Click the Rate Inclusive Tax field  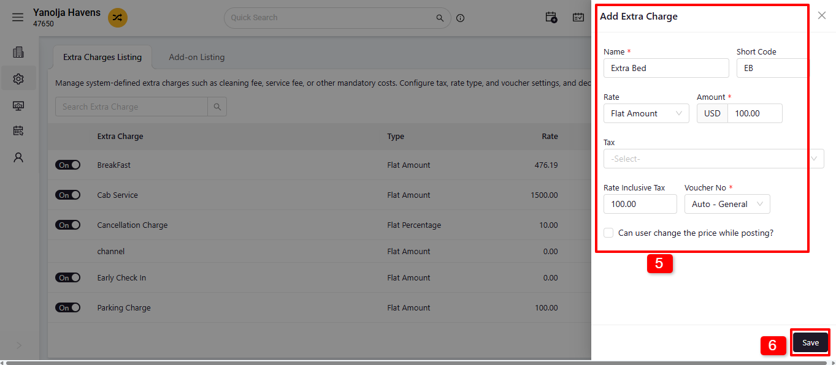(x=640, y=204)
